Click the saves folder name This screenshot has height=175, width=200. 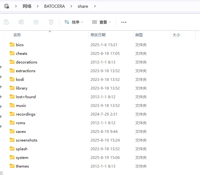pyautogui.click(x=21, y=132)
